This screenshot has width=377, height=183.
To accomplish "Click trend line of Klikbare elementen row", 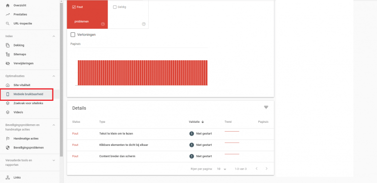I will pos(232,143).
